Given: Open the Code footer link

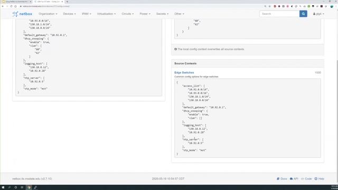Looking at the screenshot, I should [306, 179].
